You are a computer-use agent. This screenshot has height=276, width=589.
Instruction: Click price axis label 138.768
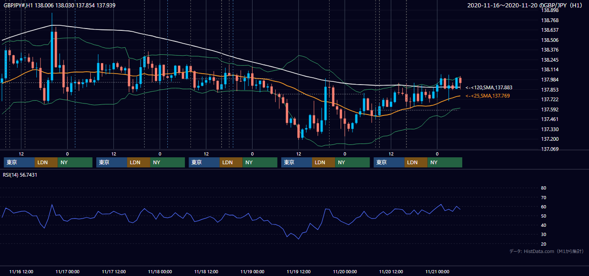(x=549, y=20)
